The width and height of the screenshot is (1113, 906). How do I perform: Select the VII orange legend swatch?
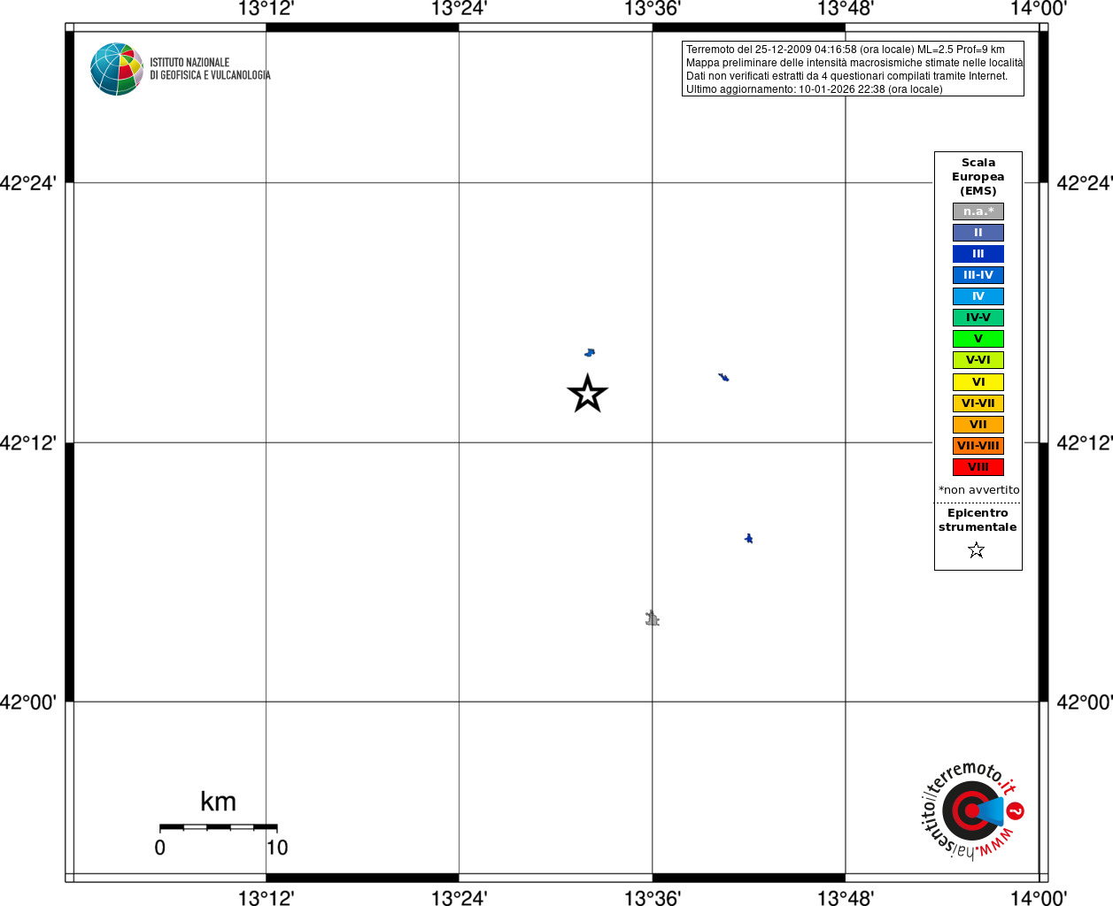(x=978, y=425)
